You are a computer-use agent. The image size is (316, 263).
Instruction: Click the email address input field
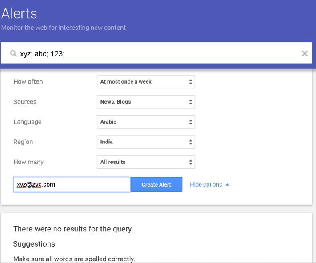tap(72, 185)
